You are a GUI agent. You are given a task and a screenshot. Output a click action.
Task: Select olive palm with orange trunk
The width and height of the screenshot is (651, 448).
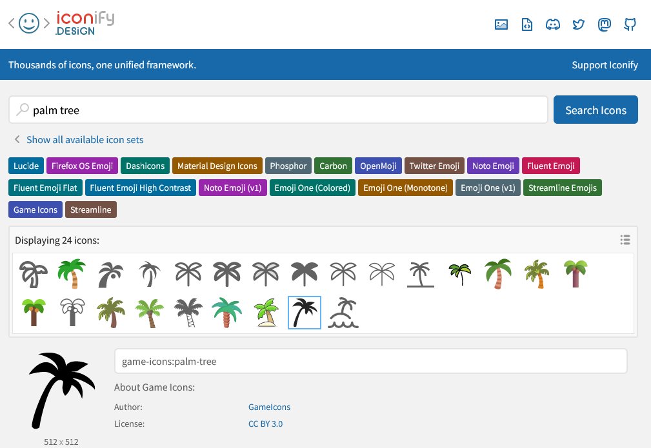537,274
